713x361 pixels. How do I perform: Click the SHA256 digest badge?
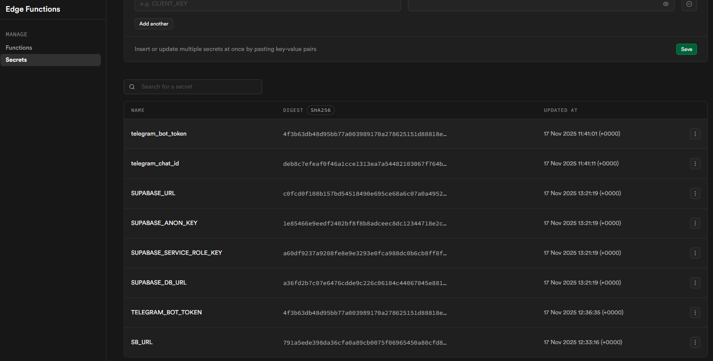tap(321, 111)
